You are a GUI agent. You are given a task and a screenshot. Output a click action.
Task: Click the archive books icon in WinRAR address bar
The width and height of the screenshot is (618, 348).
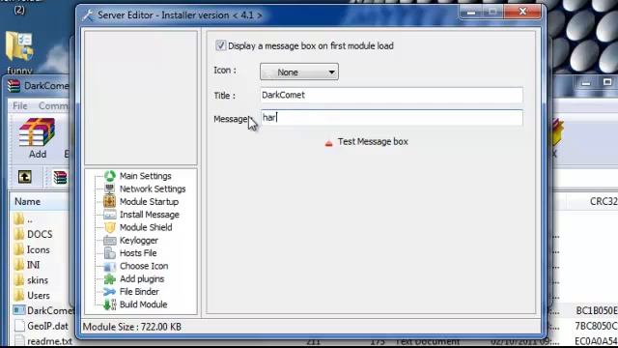pos(60,177)
